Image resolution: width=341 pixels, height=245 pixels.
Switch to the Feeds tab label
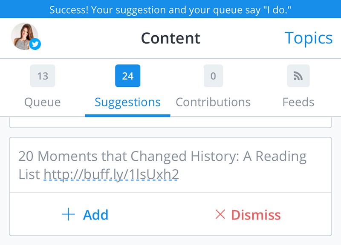point(298,102)
